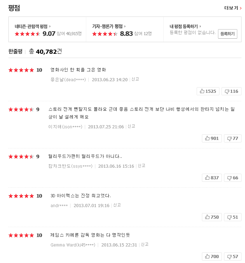
Task: Upvote the 3D IMAX review with 750 likes
Action: [212, 217]
